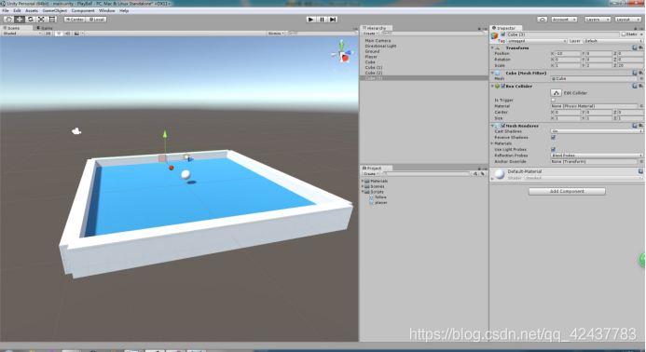Click the Anchor Override object picker circle
The height and width of the screenshot is (352, 646).
pos(641,162)
